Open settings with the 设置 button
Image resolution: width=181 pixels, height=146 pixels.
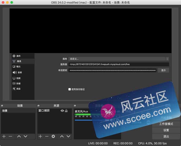[166, 130]
